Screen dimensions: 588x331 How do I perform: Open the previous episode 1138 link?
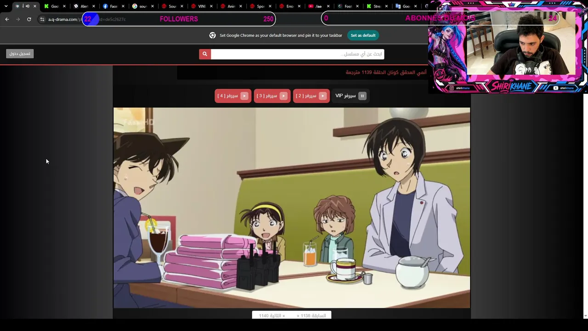(311, 316)
